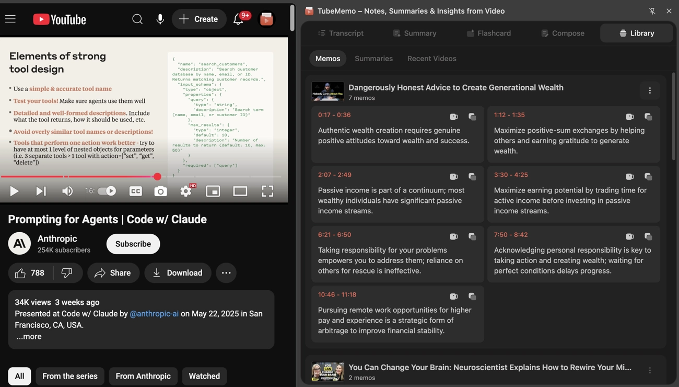Pin the TubeMemo side panel
The image size is (679, 387).
(x=652, y=11)
